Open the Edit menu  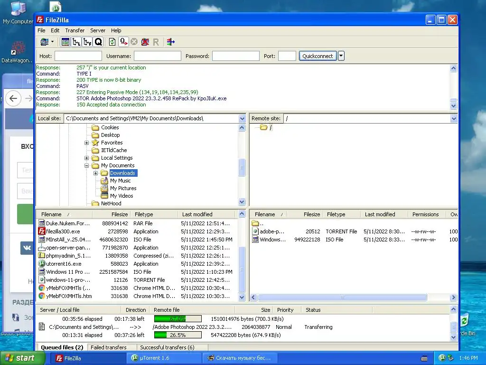click(55, 30)
